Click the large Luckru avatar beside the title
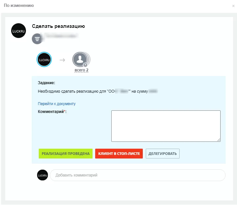This screenshot has height=205, width=237. pos(18,30)
